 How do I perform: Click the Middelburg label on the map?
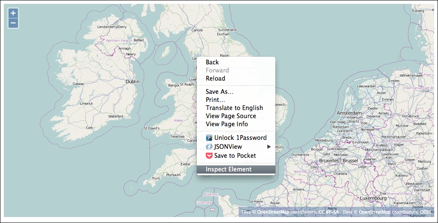324,141
